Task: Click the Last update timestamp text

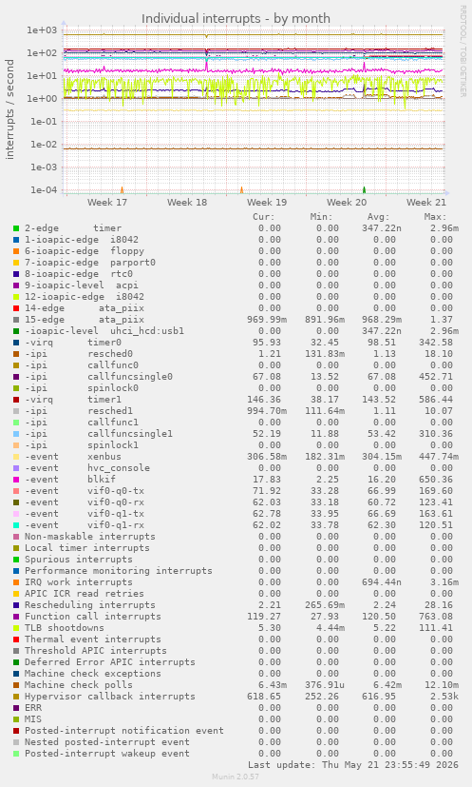Action: (353, 765)
